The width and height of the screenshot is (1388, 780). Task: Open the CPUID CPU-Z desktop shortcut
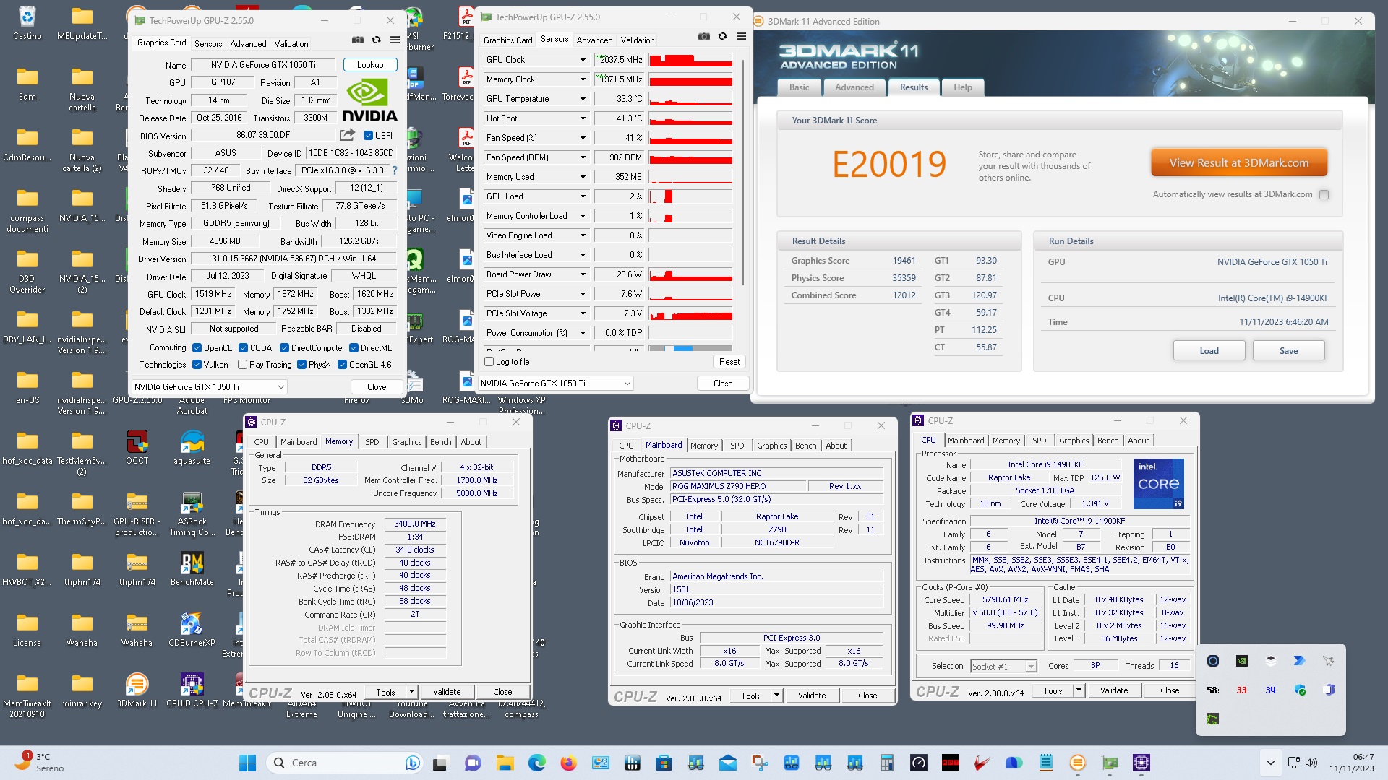coord(192,690)
